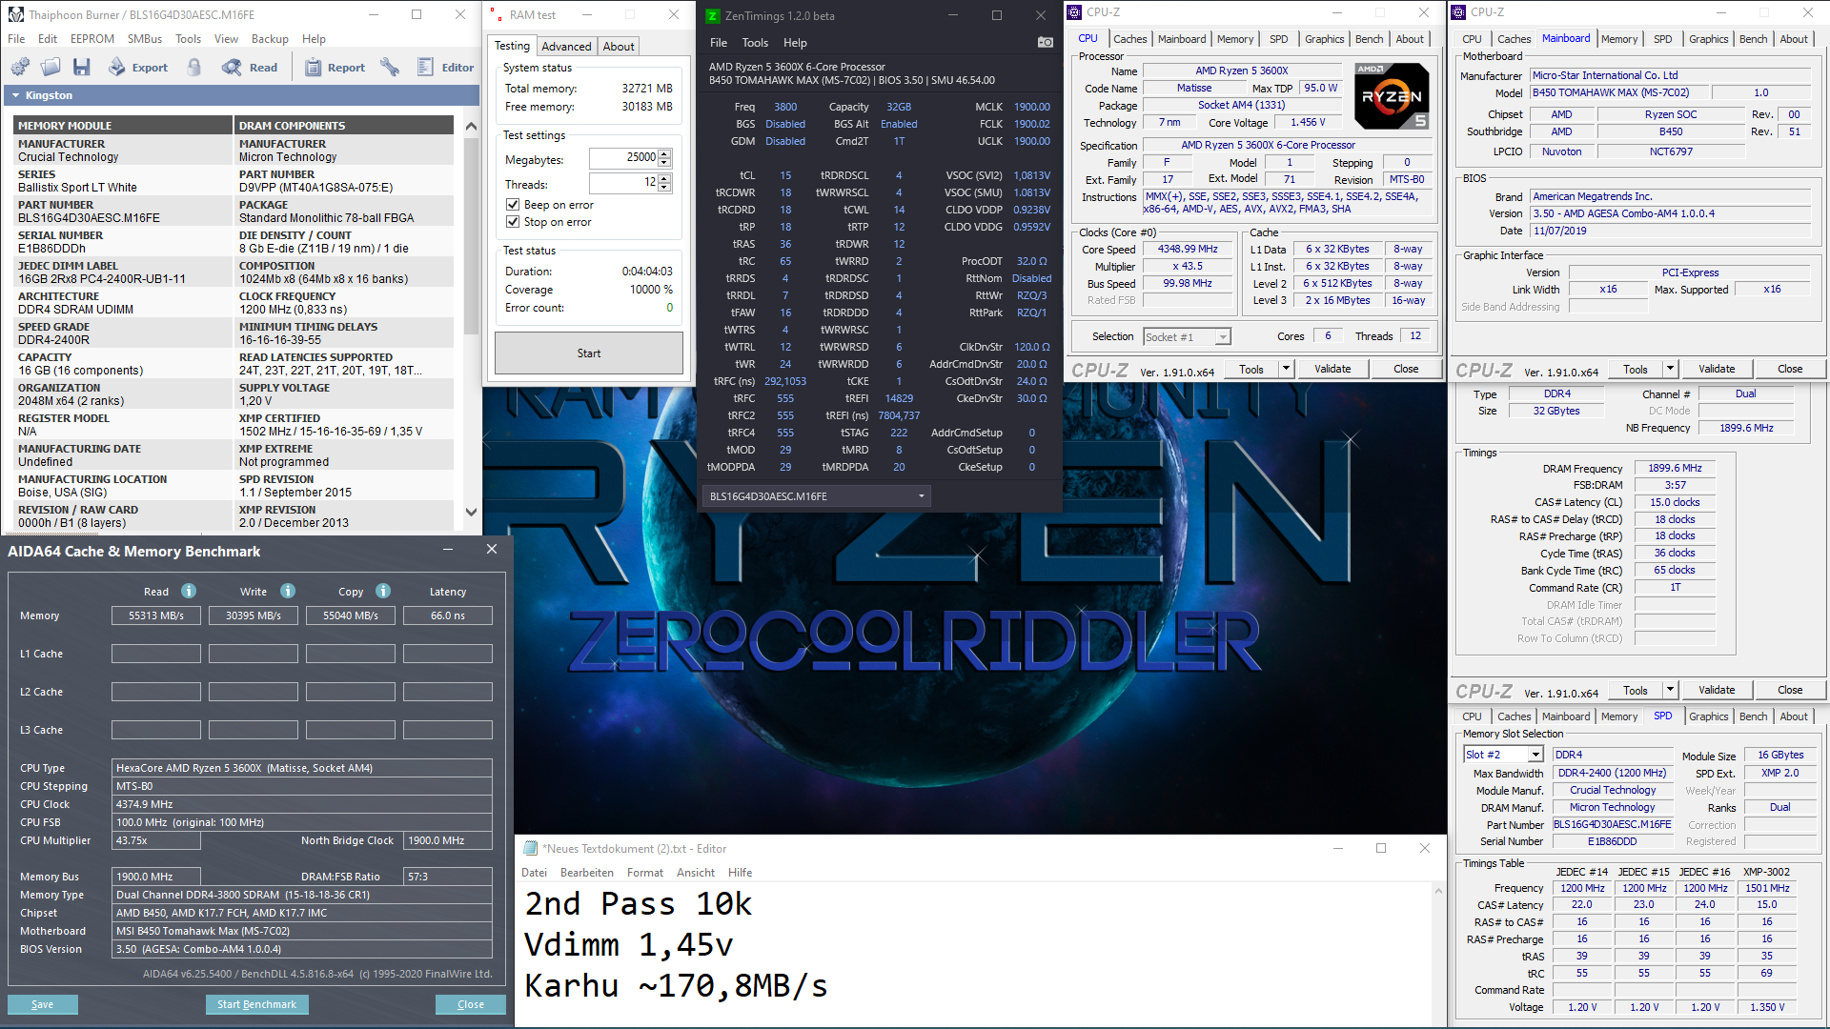Click the wrench tool icon in Thaiphoon toolbar
The width and height of the screenshot is (1830, 1029).
pos(390,67)
